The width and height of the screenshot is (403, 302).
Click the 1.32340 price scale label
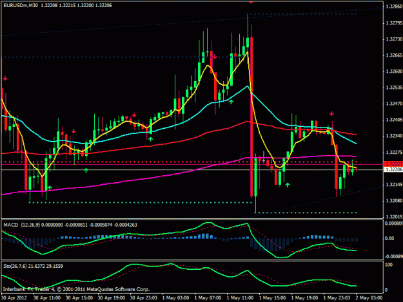(394, 136)
